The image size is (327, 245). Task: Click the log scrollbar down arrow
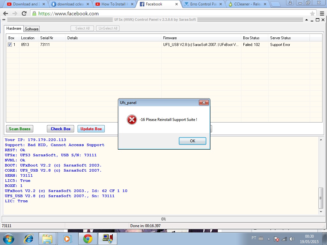(x=321, y=212)
